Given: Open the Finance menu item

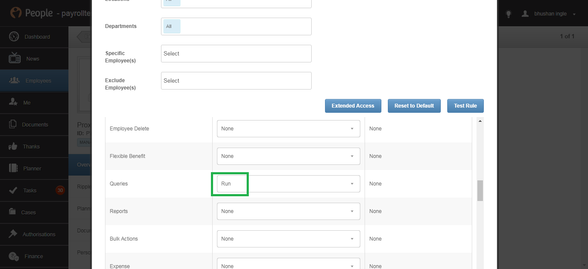Looking at the screenshot, I should 34,257.
